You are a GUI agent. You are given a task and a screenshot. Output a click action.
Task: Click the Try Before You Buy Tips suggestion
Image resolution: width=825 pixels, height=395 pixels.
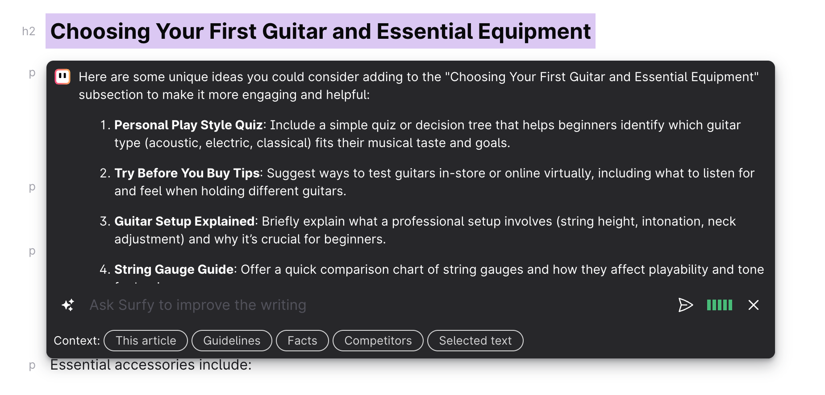187,173
